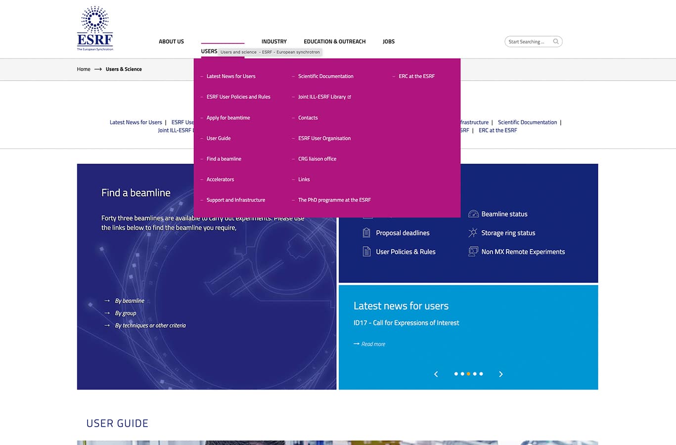Click By techniques or other criteria

point(150,325)
